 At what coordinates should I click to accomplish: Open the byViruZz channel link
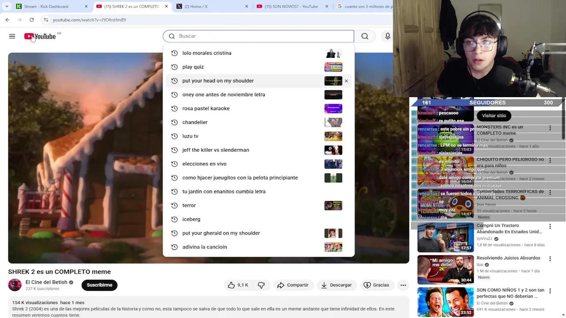pyautogui.click(x=485, y=238)
